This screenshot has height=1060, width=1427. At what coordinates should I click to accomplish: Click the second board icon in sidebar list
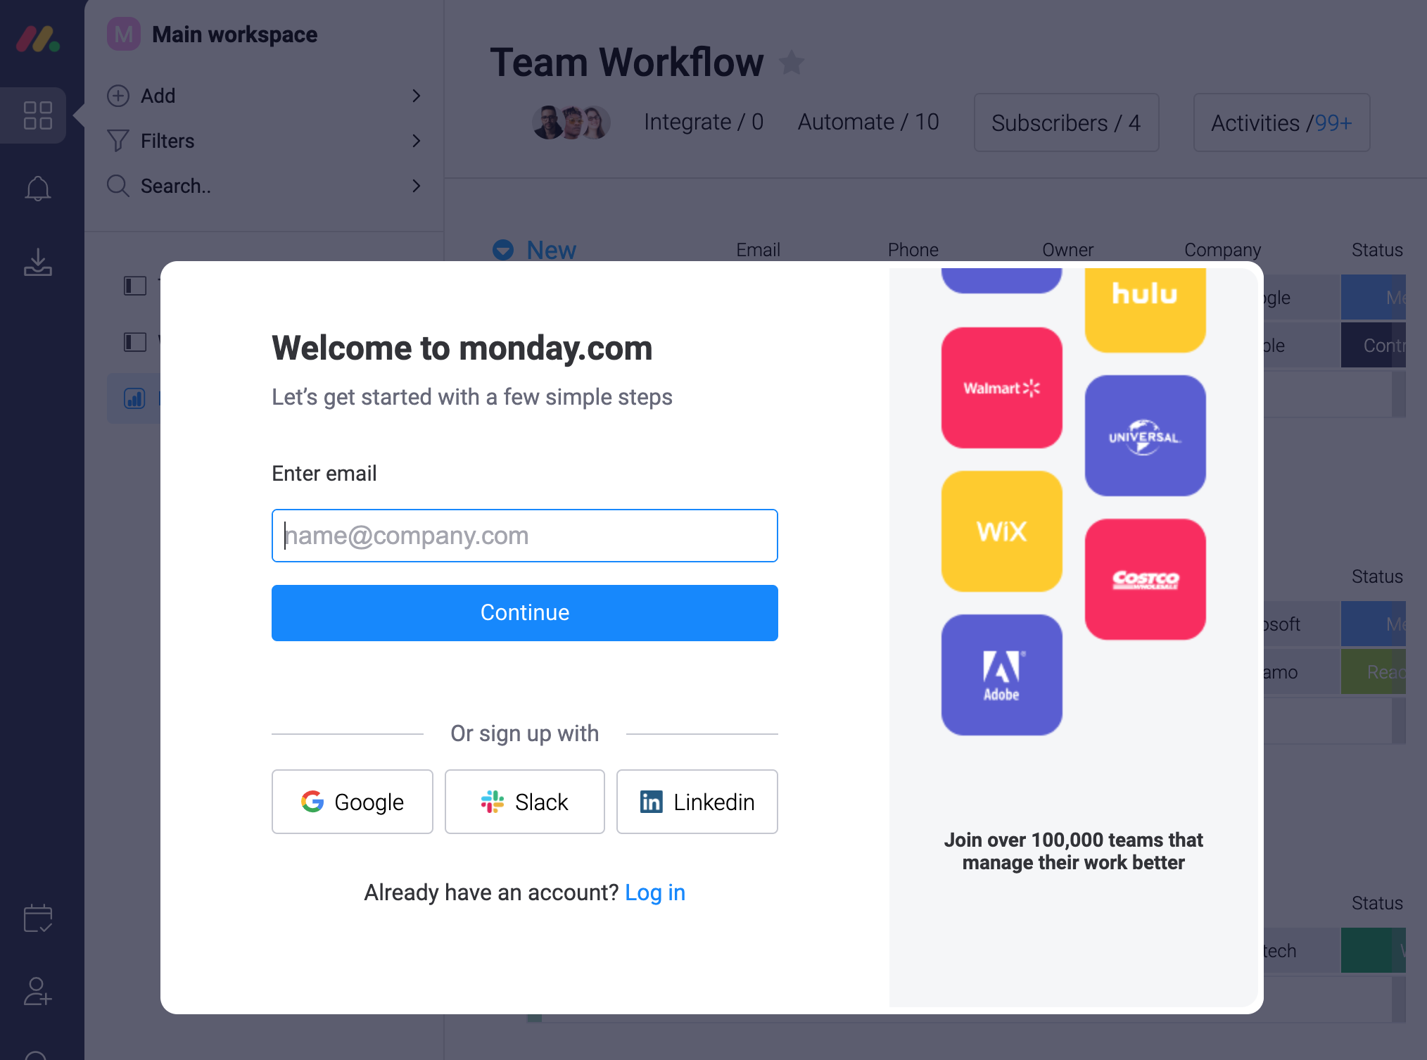135,342
